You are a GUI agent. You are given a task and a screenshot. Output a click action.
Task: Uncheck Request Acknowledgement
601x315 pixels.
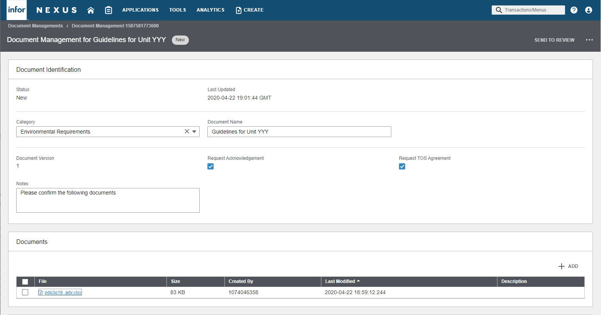[211, 166]
